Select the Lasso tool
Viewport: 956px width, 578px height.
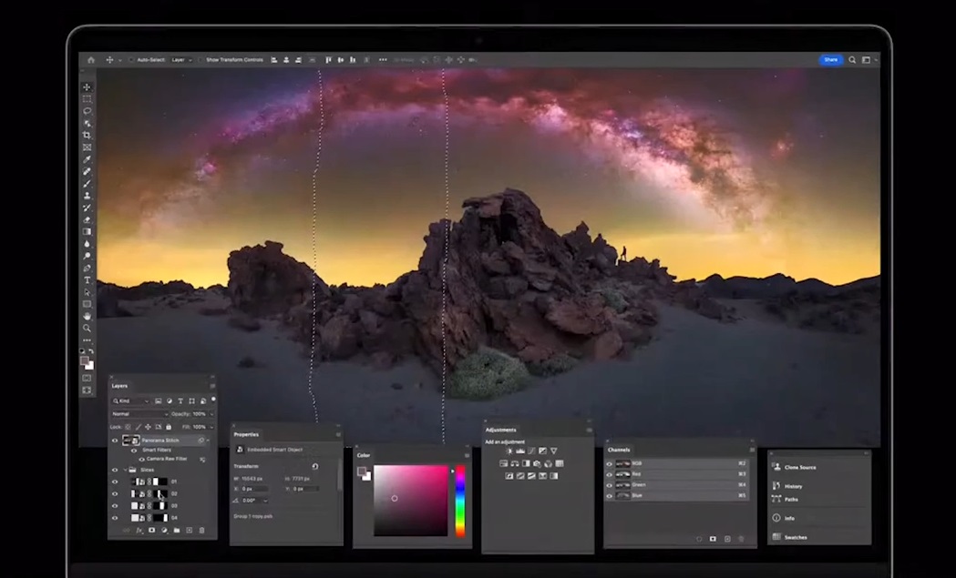(x=87, y=111)
